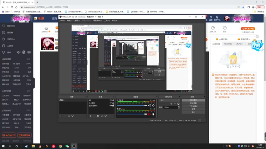
Task: Remove selected scene with minus icon
Action: point(65,116)
